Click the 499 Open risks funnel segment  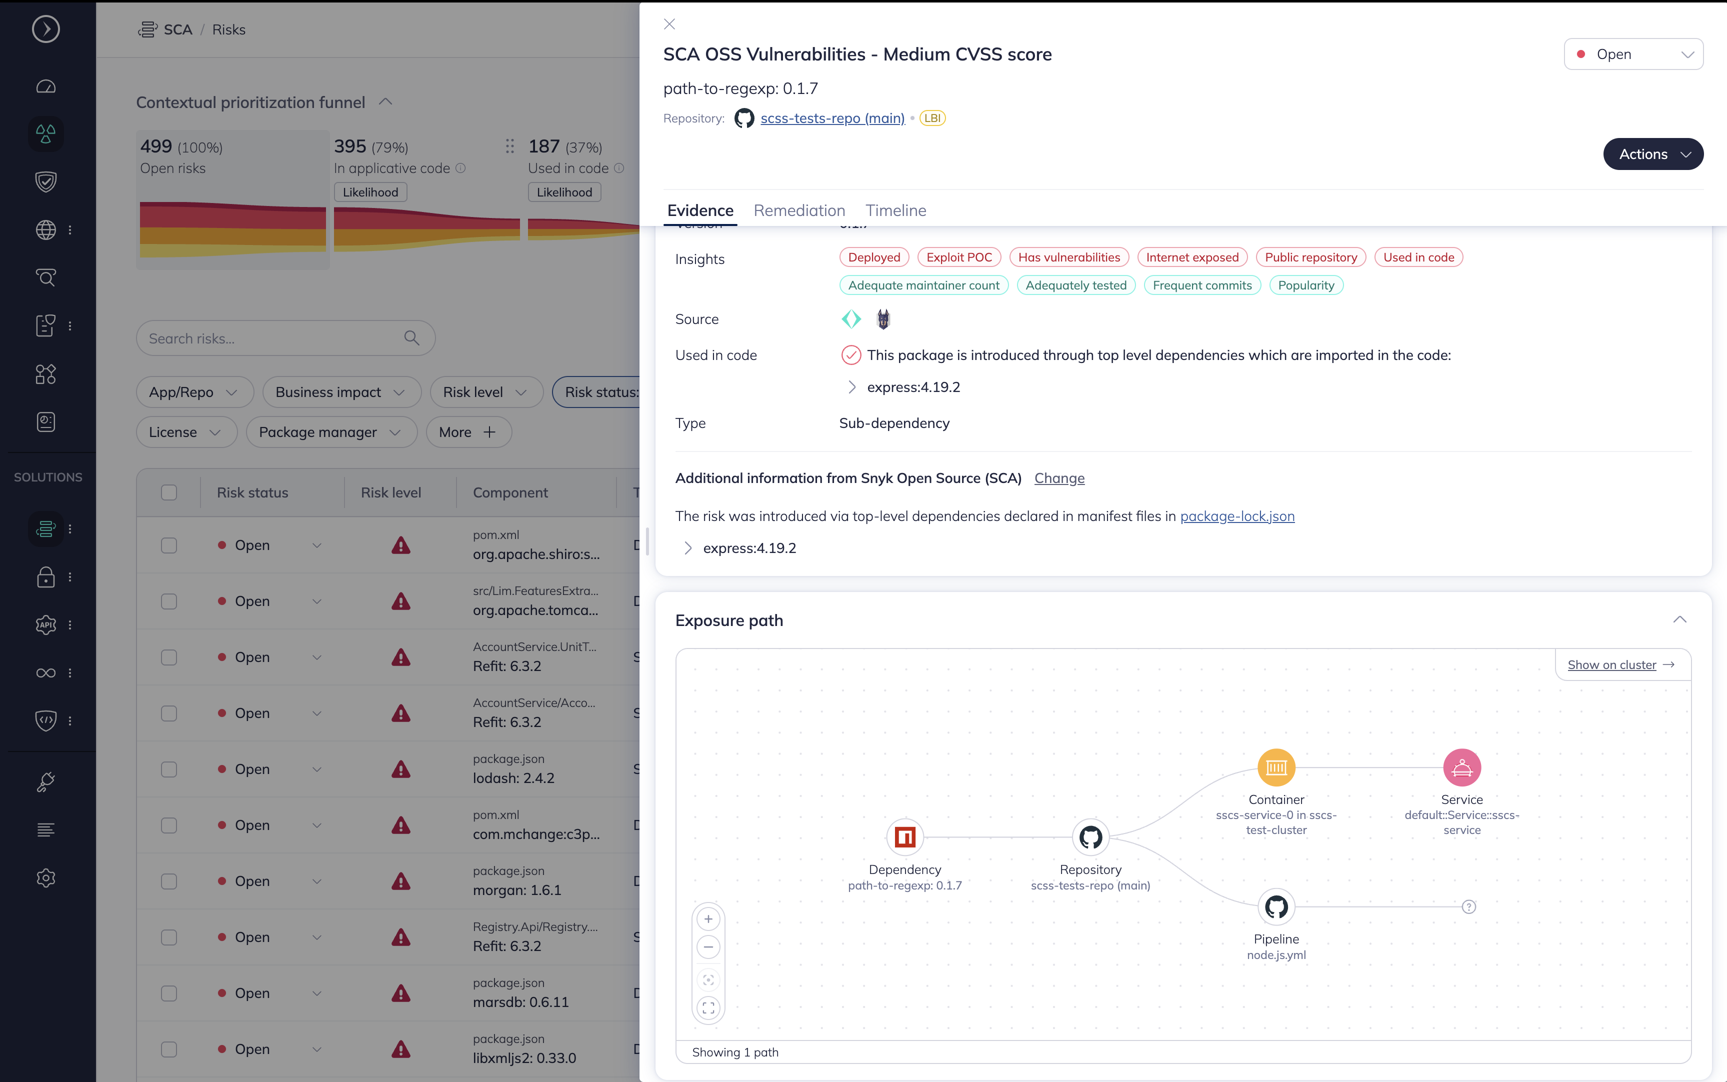[232, 199]
